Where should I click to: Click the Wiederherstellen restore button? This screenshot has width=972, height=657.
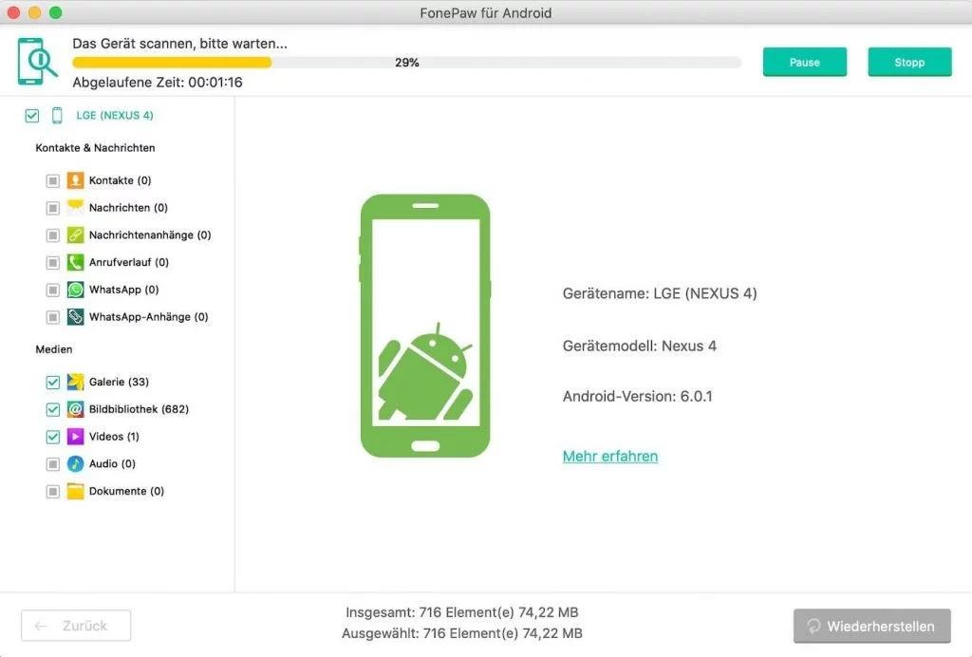871,626
